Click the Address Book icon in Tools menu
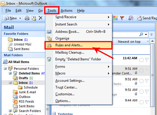The image size is (157, 115). pyautogui.click(x=49, y=32)
